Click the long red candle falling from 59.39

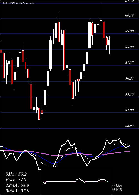[x=64, y=50]
